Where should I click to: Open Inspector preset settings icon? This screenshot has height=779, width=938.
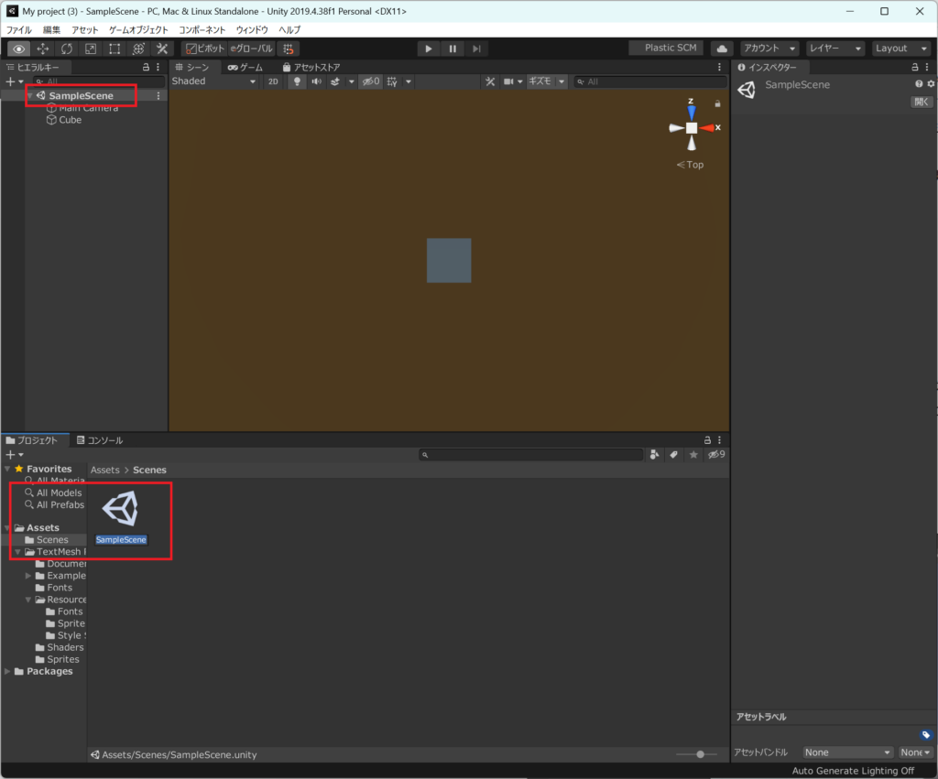tap(931, 84)
